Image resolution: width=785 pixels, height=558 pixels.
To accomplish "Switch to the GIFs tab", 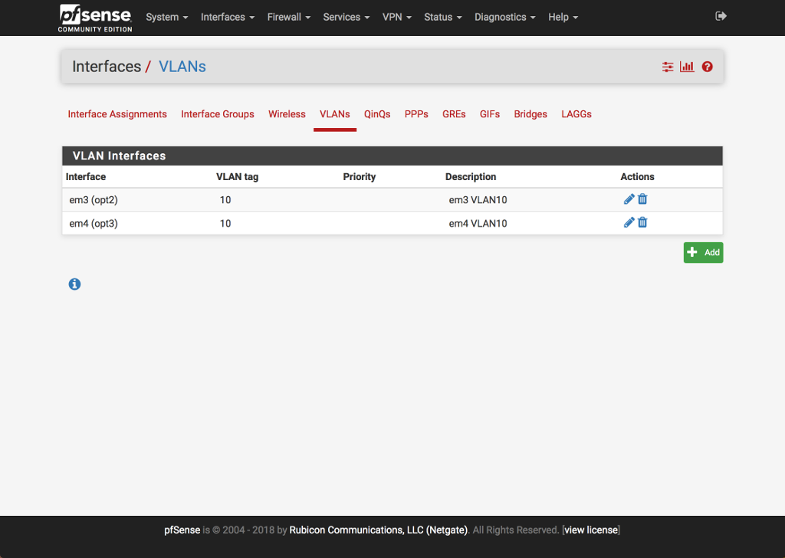I will pyautogui.click(x=490, y=114).
